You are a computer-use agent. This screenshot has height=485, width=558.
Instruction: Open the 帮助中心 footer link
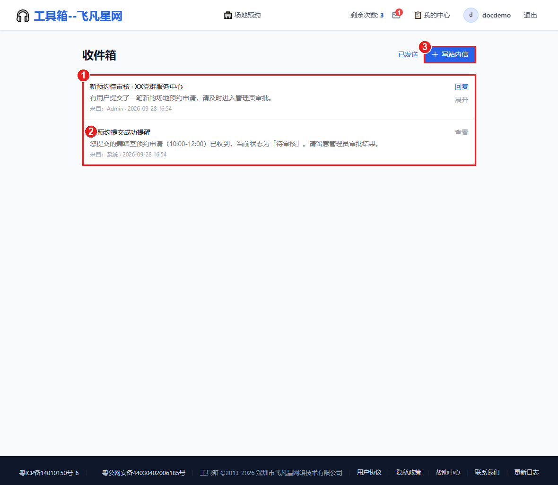coord(448,472)
